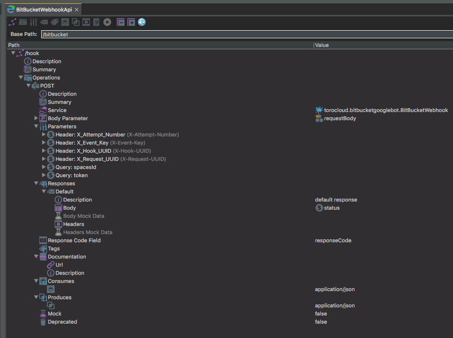Collapse the Parameters node
The image size is (453, 338).
pos(36,126)
